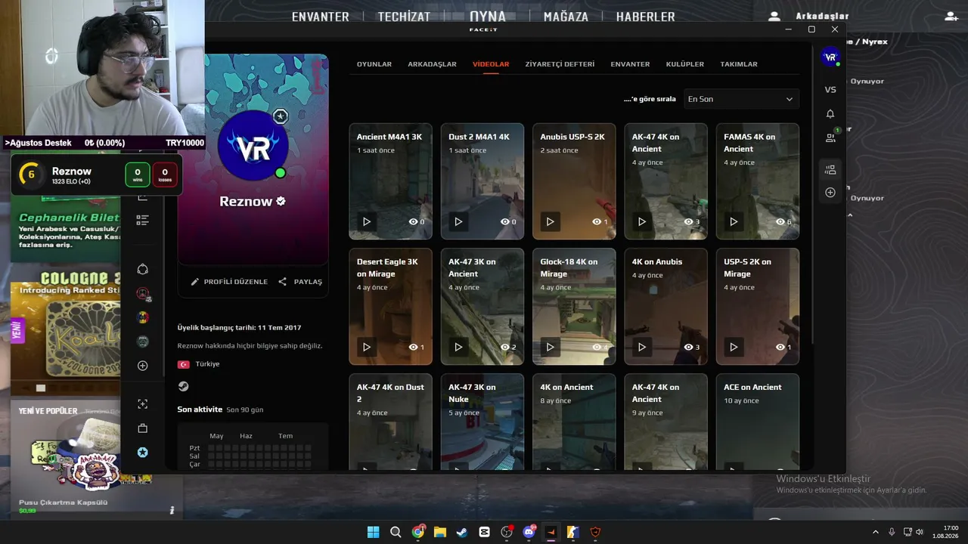This screenshot has width=968, height=544.
Task: Play the Dust 2 M4A1 4K video
Action: 458,222
